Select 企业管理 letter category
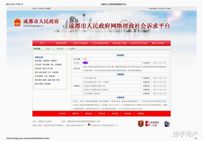Image resolution: width=203 pixels, height=141 pixels. [55, 72]
